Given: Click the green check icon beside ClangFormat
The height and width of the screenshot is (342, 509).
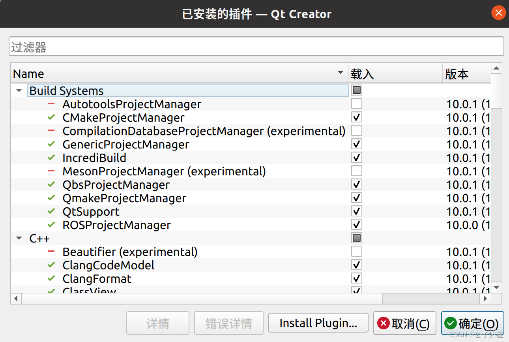Looking at the screenshot, I should coord(51,278).
